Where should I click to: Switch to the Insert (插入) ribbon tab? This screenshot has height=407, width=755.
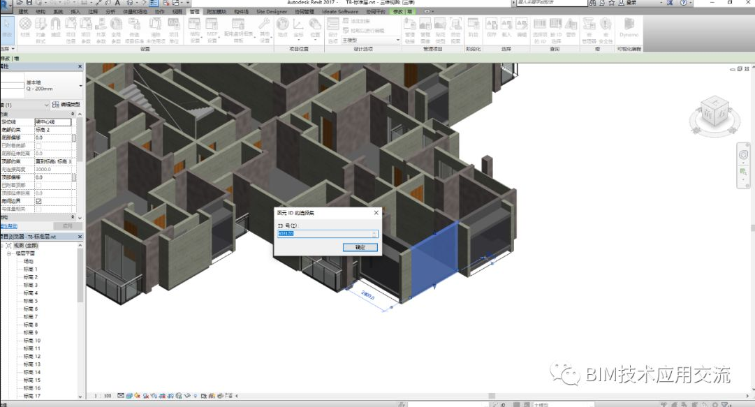[x=75, y=12]
